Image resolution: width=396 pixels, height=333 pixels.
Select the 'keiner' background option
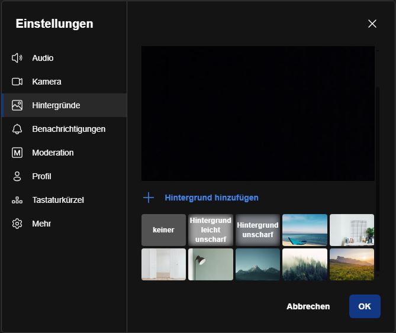click(x=163, y=230)
